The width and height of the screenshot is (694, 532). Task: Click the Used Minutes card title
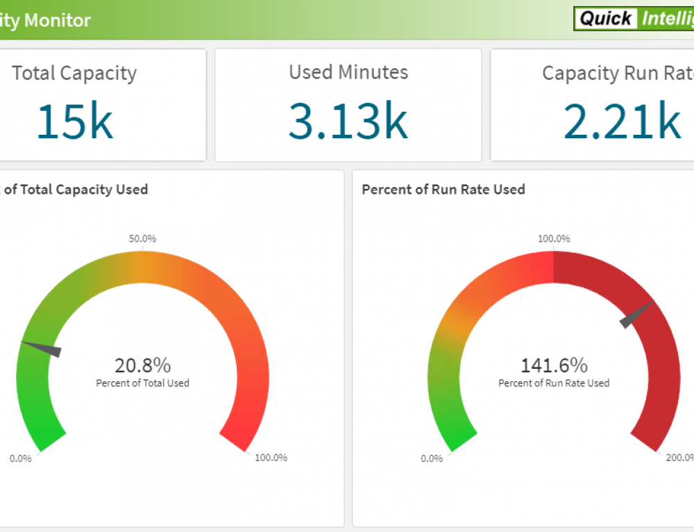click(x=348, y=72)
